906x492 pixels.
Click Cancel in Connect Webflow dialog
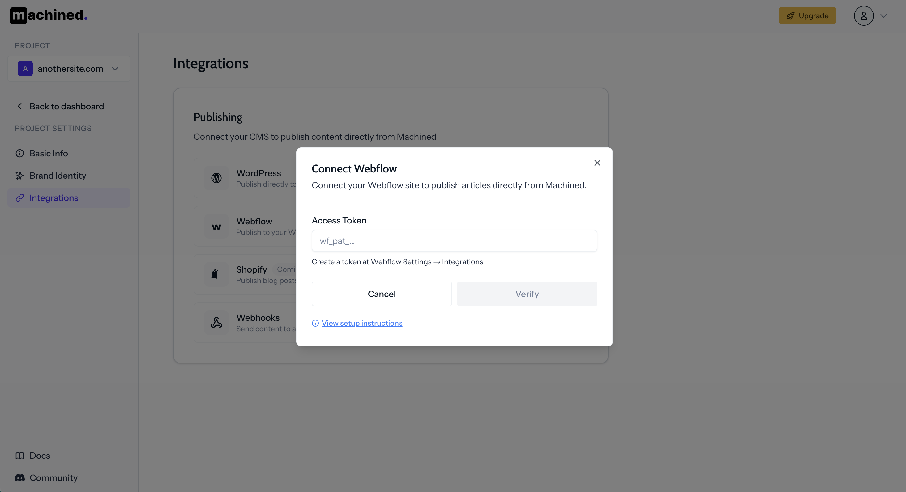point(382,294)
